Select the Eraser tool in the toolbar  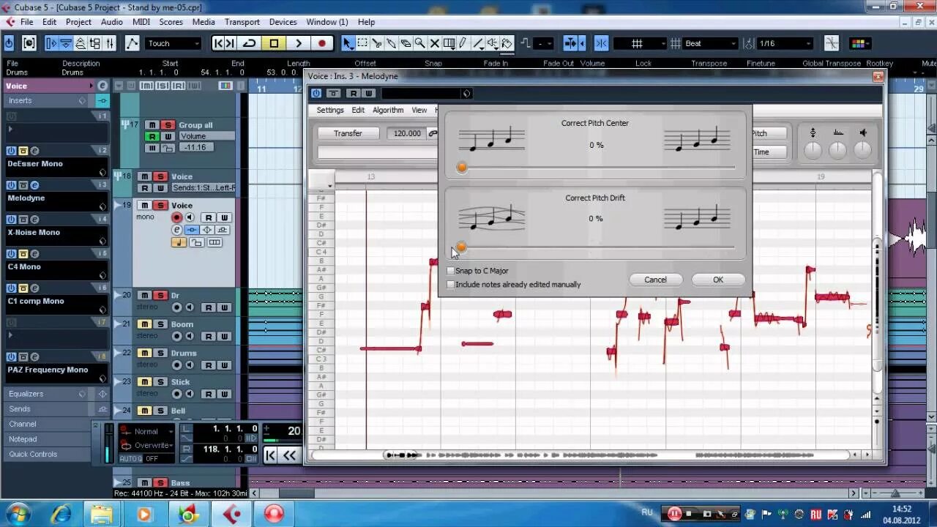[x=406, y=43]
